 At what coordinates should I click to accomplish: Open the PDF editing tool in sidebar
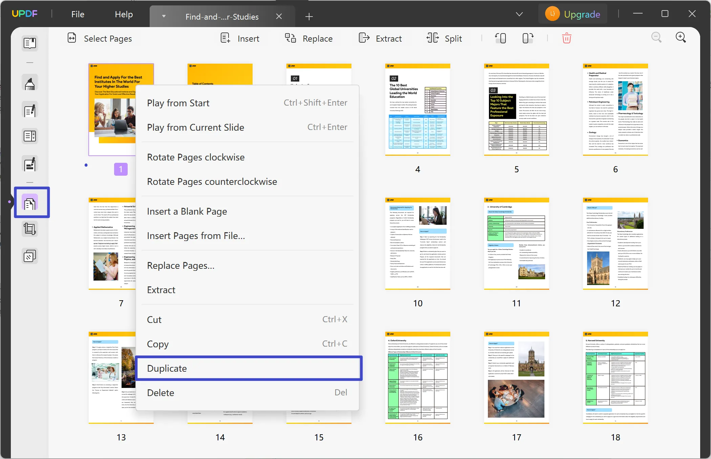(30, 110)
